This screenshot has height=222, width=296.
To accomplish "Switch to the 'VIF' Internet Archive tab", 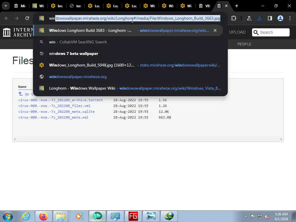I will coord(205,6).
